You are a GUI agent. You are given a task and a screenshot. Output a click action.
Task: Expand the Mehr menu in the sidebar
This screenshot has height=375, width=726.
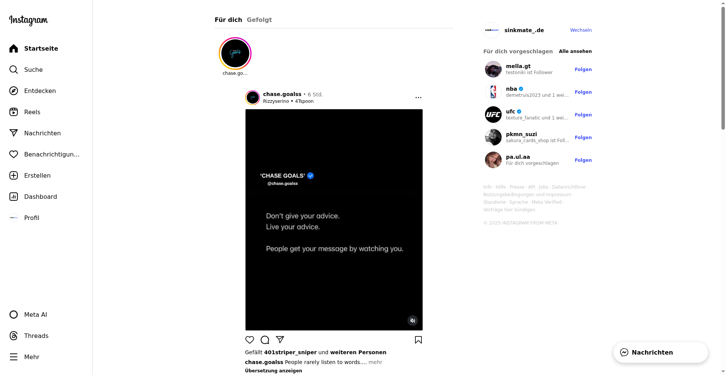[x=31, y=357]
